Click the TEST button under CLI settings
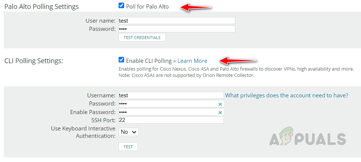The image size is (361, 162). (x=128, y=147)
